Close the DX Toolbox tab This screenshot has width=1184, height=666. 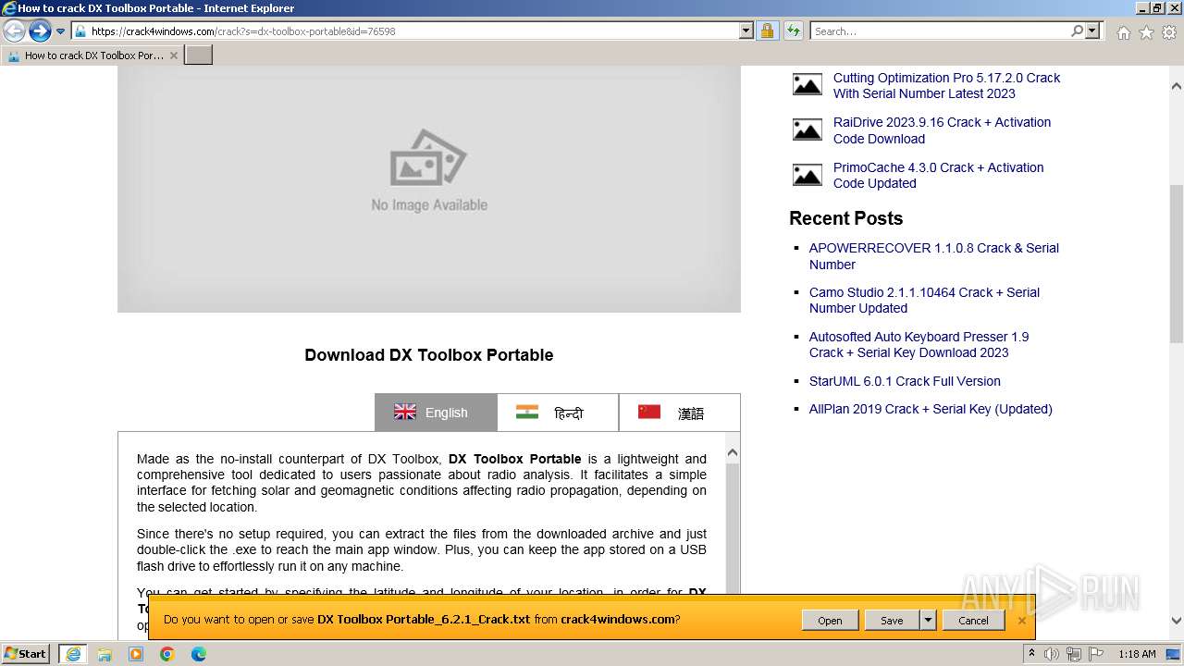pyautogui.click(x=173, y=55)
